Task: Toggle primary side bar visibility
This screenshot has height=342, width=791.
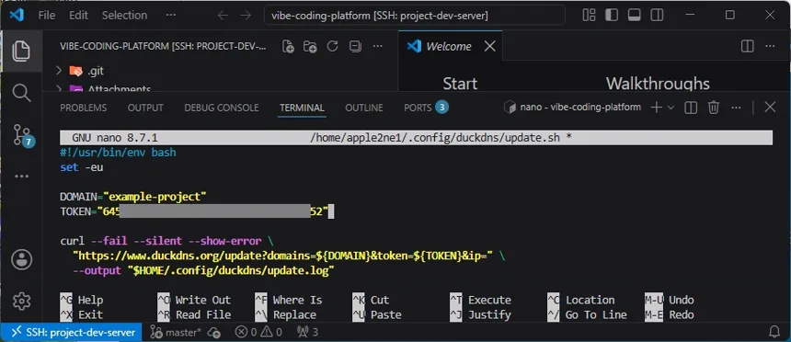Action: point(612,15)
